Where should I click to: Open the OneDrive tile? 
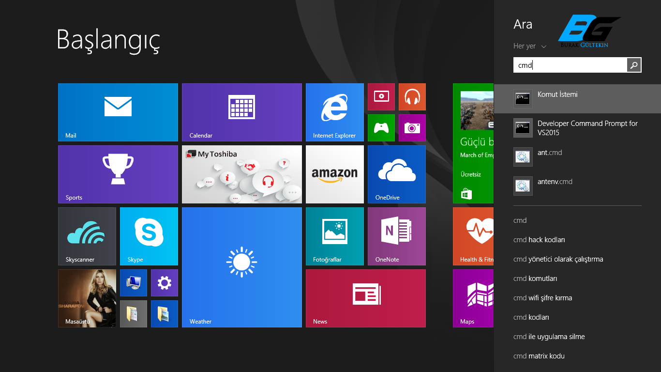pos(397,174)
